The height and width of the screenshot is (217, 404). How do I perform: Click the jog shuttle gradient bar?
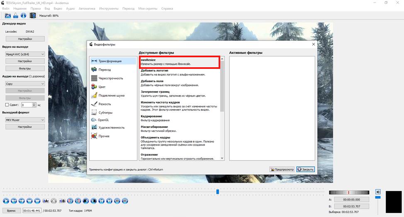click(349, 193)
